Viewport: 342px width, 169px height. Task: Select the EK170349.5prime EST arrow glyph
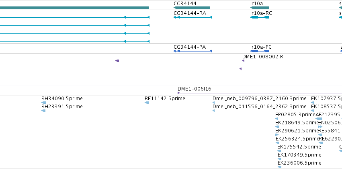coord(279,159)
